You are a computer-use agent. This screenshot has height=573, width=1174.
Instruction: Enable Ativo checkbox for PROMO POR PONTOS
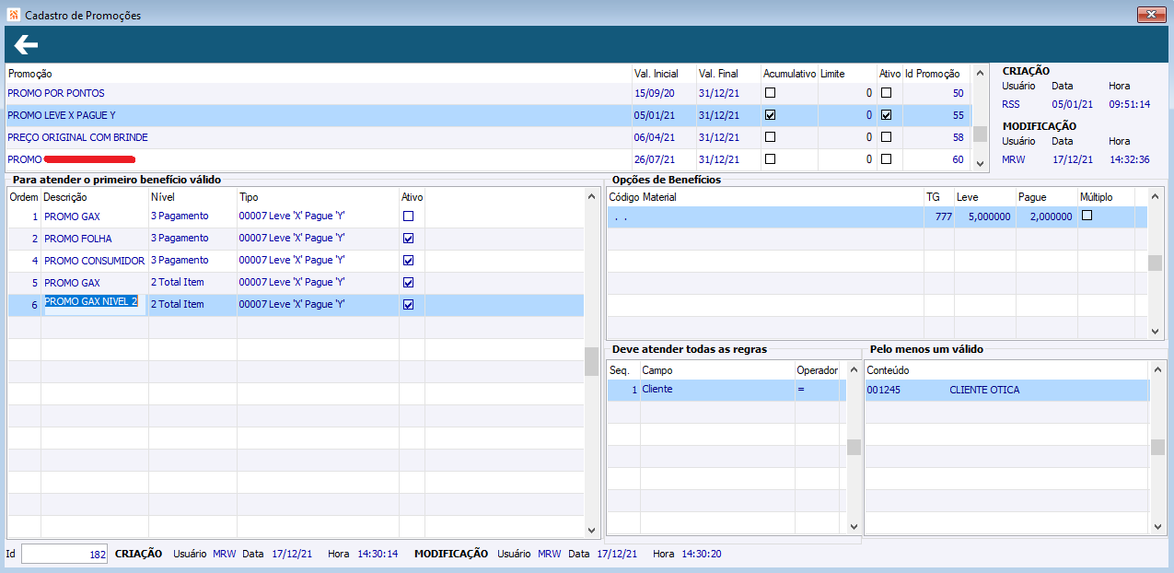[x=886, y=93]
